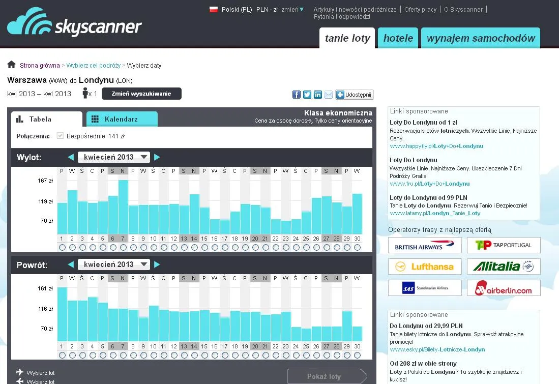Click the airberlin.com logo
Screen dimensions: 559x384
(504, 288)
